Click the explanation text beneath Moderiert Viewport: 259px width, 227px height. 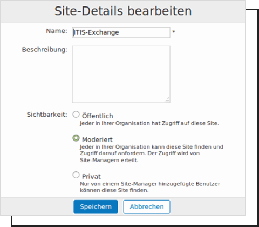[x=152, y=153]
